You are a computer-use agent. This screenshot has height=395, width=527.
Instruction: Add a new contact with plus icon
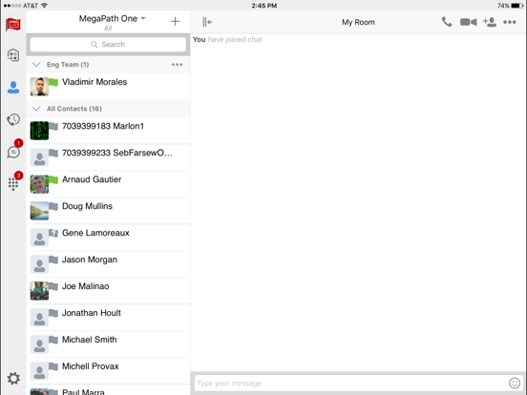coord(175,22)
